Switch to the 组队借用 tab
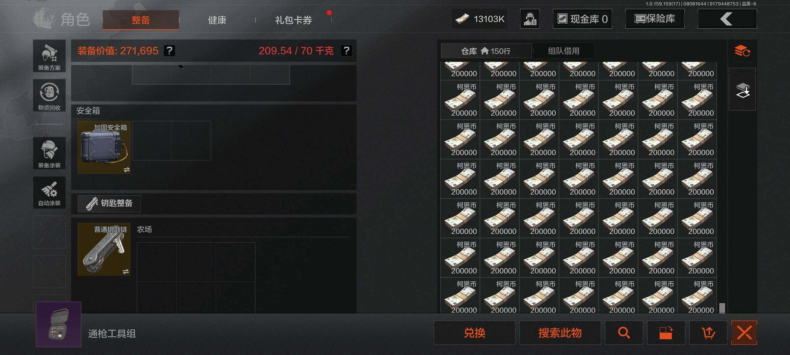 point(564,51)
